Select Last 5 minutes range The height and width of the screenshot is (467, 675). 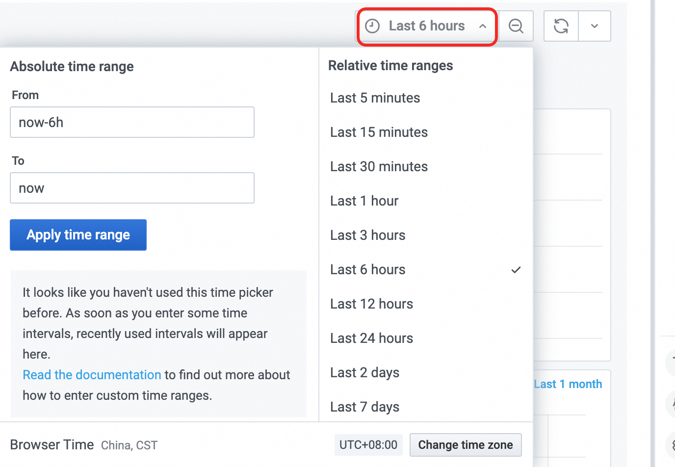375,98
